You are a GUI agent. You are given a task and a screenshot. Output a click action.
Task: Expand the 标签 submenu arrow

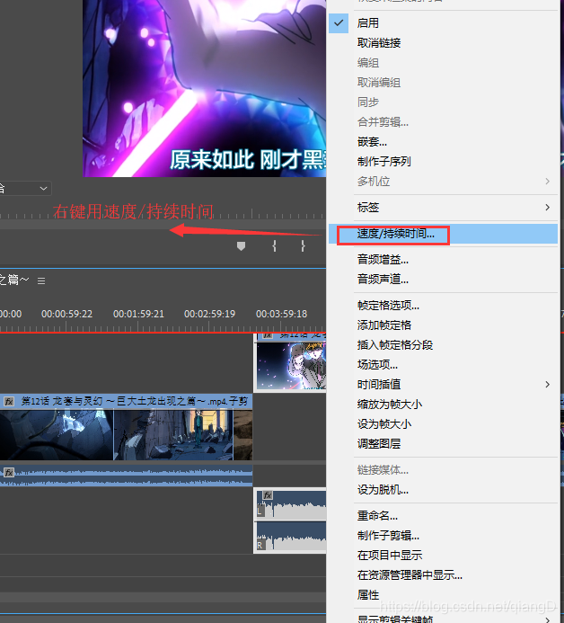click(547, 208)
